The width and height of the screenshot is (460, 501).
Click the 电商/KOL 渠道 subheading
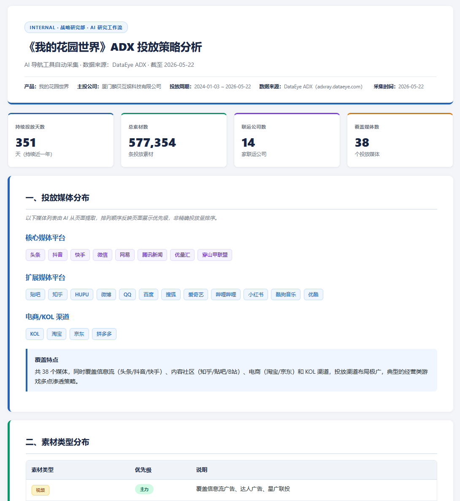47,317
